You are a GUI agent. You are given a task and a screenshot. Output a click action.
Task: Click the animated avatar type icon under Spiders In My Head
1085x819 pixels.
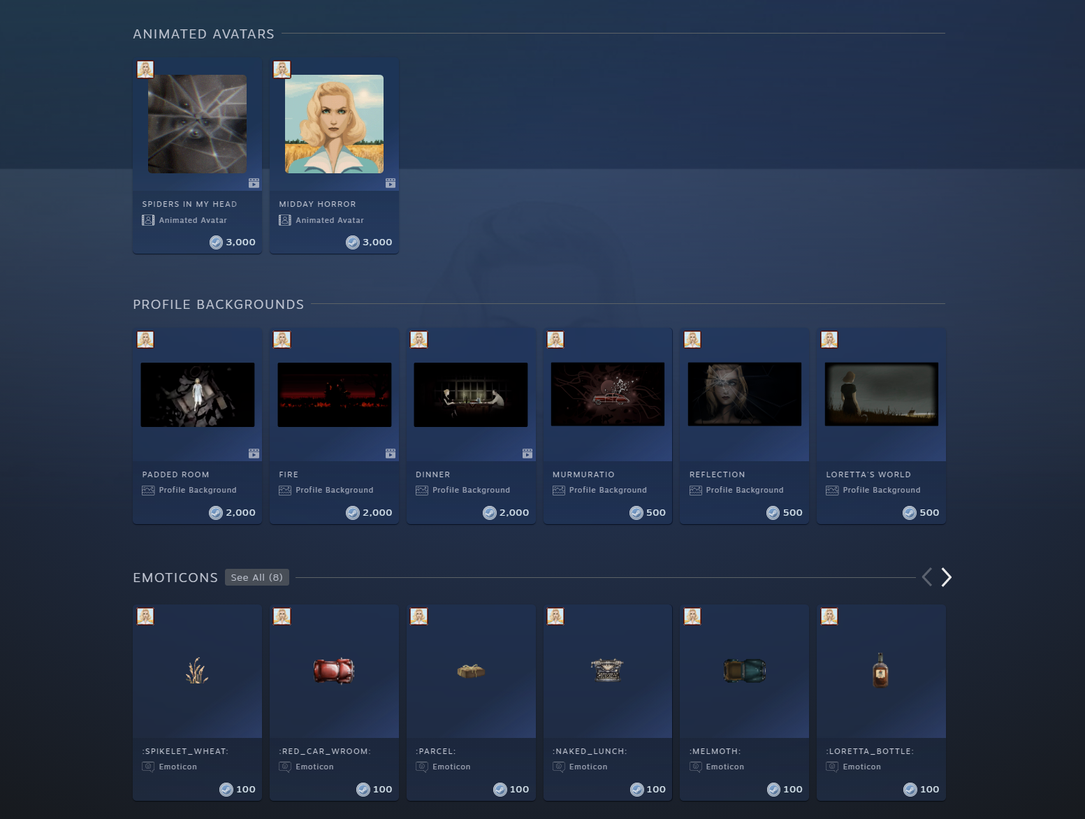coord(148,220)
